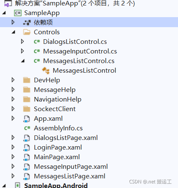This screenshot has width=178, height=188.
Task: Select the NavigationHelp folder
Action: (x=58, y=99)
